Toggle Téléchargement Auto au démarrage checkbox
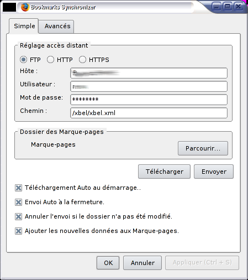This screenshot has height=280, width=248. click(18, 188)
